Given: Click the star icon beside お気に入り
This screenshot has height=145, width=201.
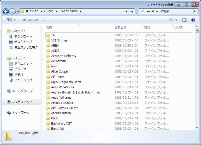Looking at the screenshot, I should coord(9,31).
